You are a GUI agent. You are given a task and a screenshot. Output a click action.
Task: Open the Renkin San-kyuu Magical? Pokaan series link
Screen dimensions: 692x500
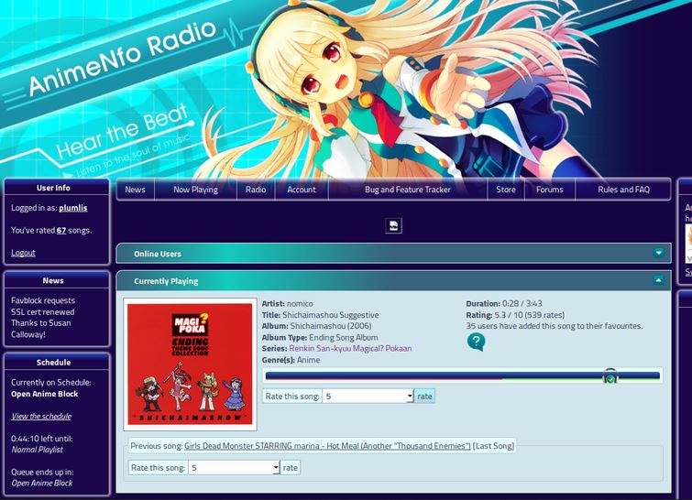coord(350,348)
